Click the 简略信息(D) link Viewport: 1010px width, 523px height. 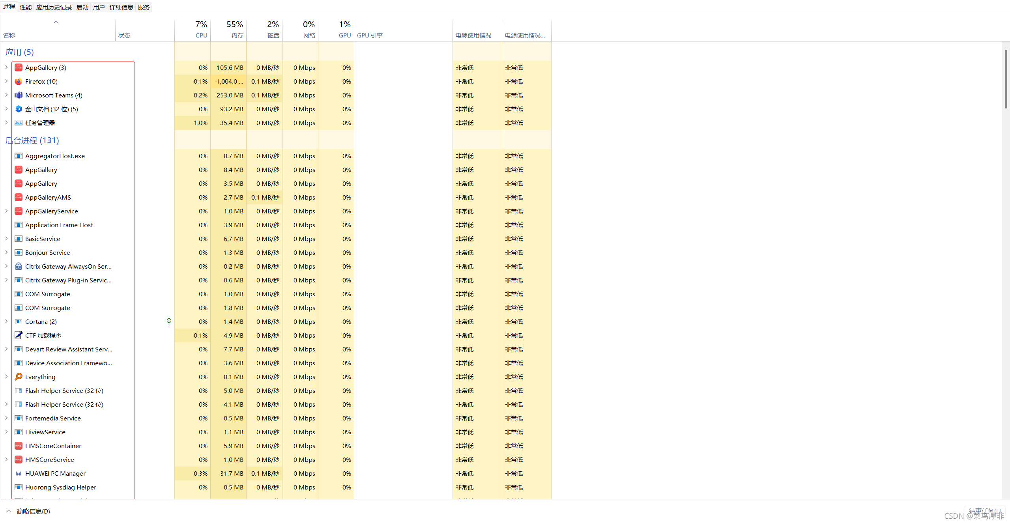33,511
